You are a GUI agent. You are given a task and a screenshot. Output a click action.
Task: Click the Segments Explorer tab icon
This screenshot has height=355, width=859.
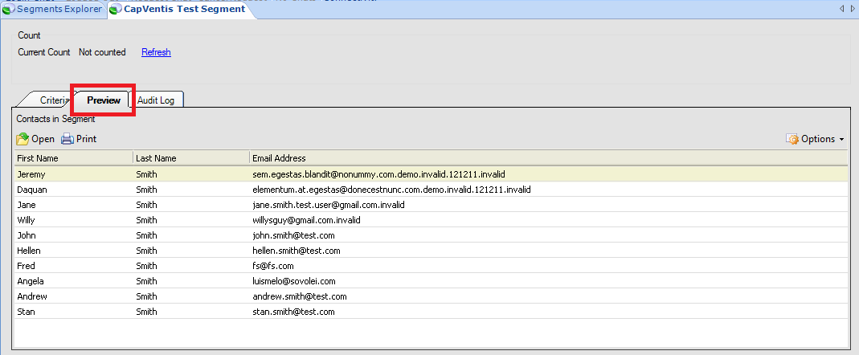[x=9, y=9]
